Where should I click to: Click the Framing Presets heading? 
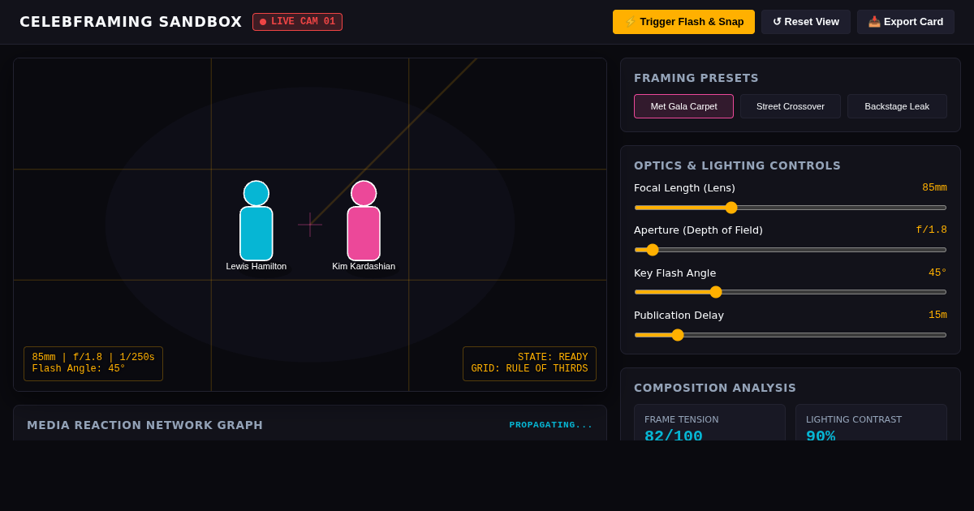coord(696,78)
